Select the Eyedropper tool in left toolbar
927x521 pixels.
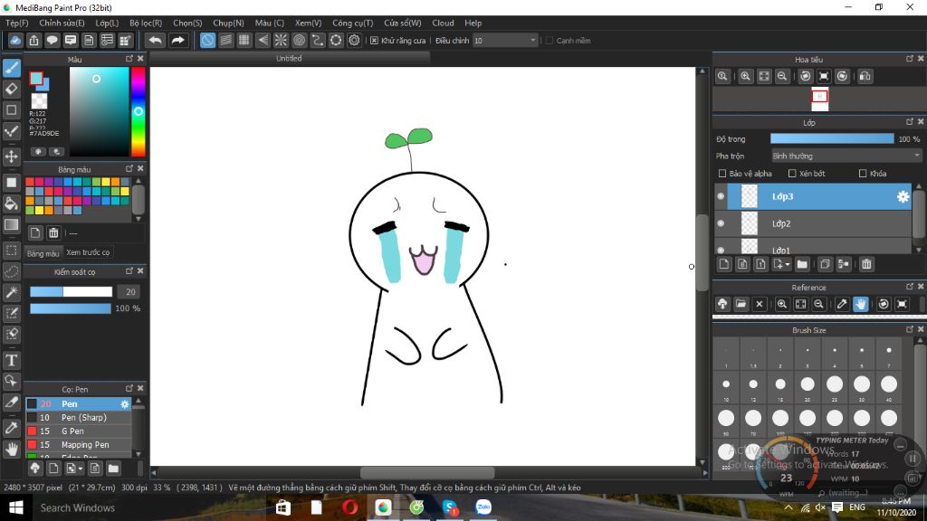coord(11,428)
